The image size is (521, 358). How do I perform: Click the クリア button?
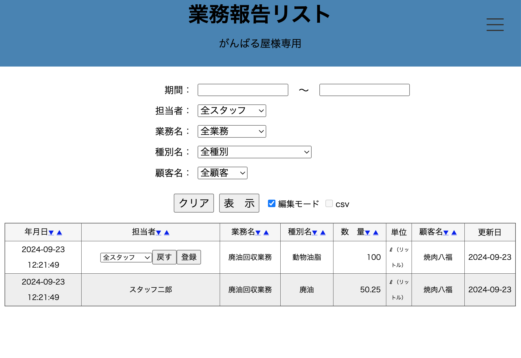(194, 203)
